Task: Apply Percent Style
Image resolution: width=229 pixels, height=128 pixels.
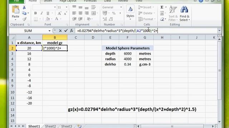Action: point(114,13)
